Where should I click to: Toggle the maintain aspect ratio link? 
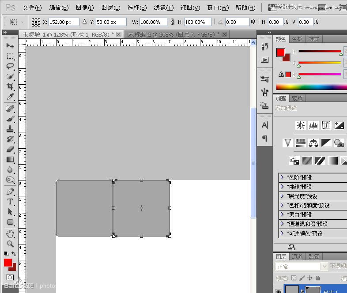(x=172, y=22)
